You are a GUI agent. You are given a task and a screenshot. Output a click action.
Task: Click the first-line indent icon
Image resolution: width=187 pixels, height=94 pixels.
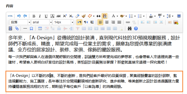pyautogui.click(x=92, y=22)
